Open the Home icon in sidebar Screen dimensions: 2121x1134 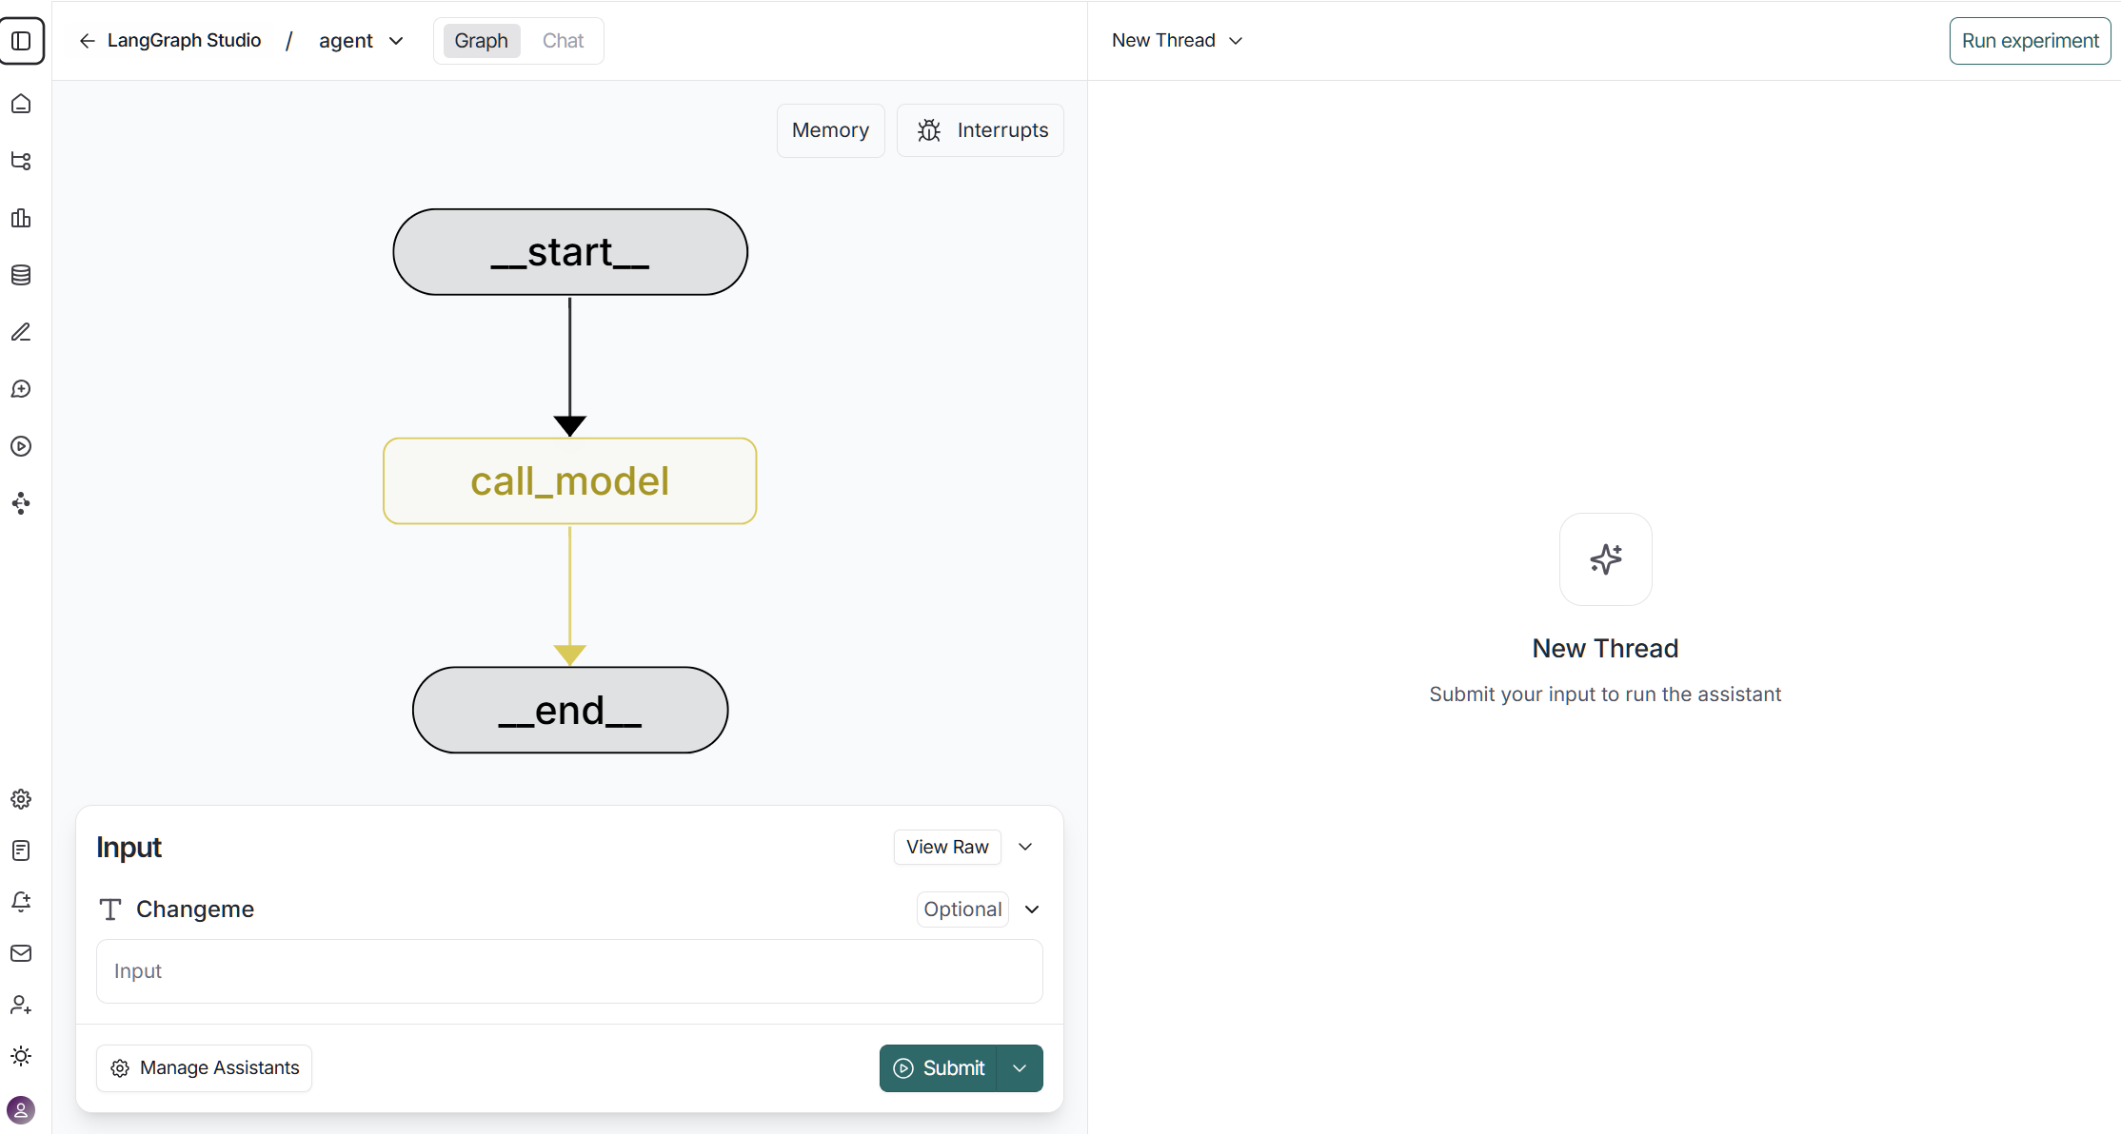[x=21, y=104]
